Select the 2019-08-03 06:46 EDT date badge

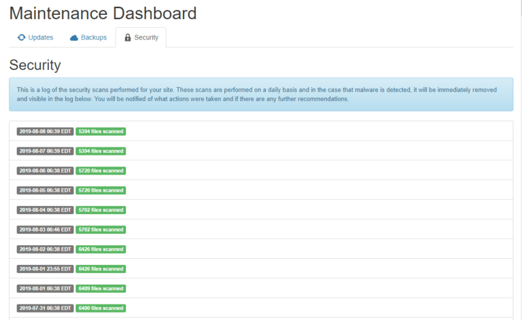(46, 230)
